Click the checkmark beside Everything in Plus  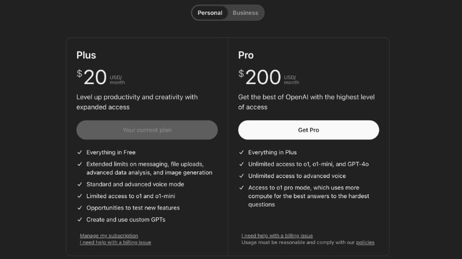[x=241, y=153]
